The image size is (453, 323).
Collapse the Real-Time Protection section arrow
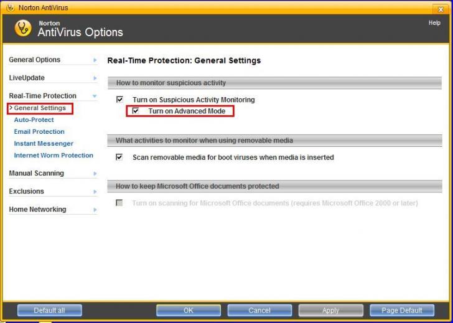coord(95,96)
